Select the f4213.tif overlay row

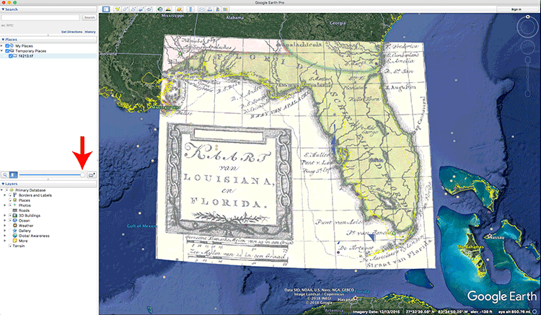48,56
